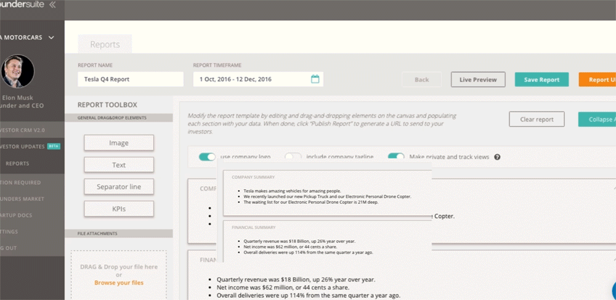Click the File Attachments section header

click(119, 233)
